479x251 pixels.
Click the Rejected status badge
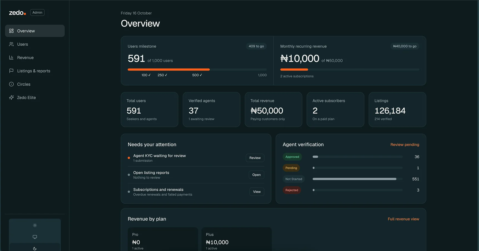click(x=292, y=190)
